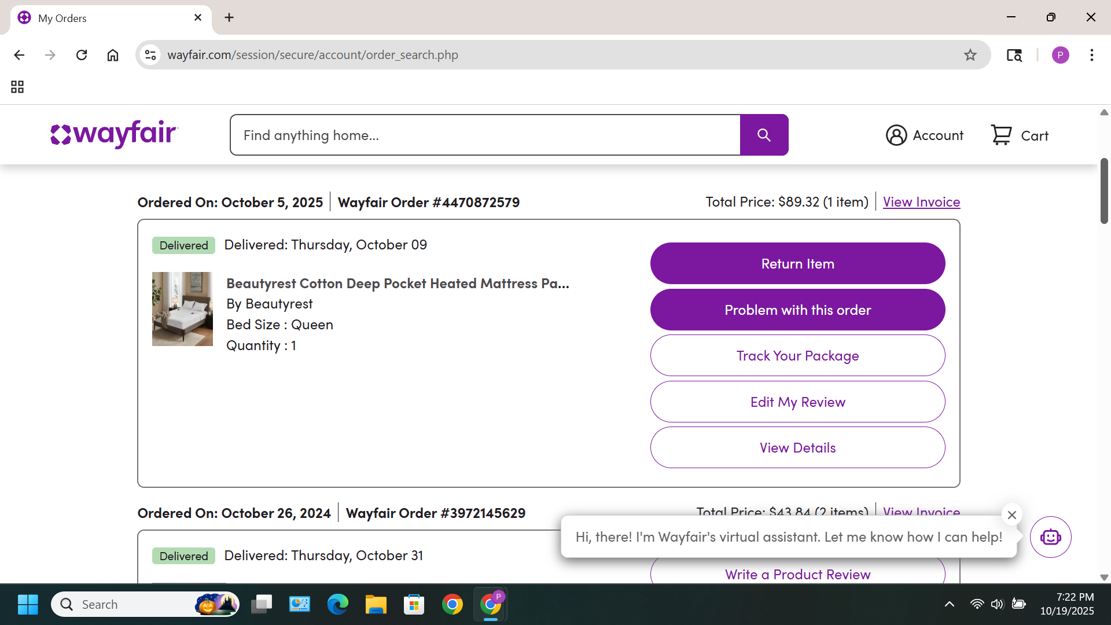Click the page vertical scrollbar thumb

click(1104, 191)
